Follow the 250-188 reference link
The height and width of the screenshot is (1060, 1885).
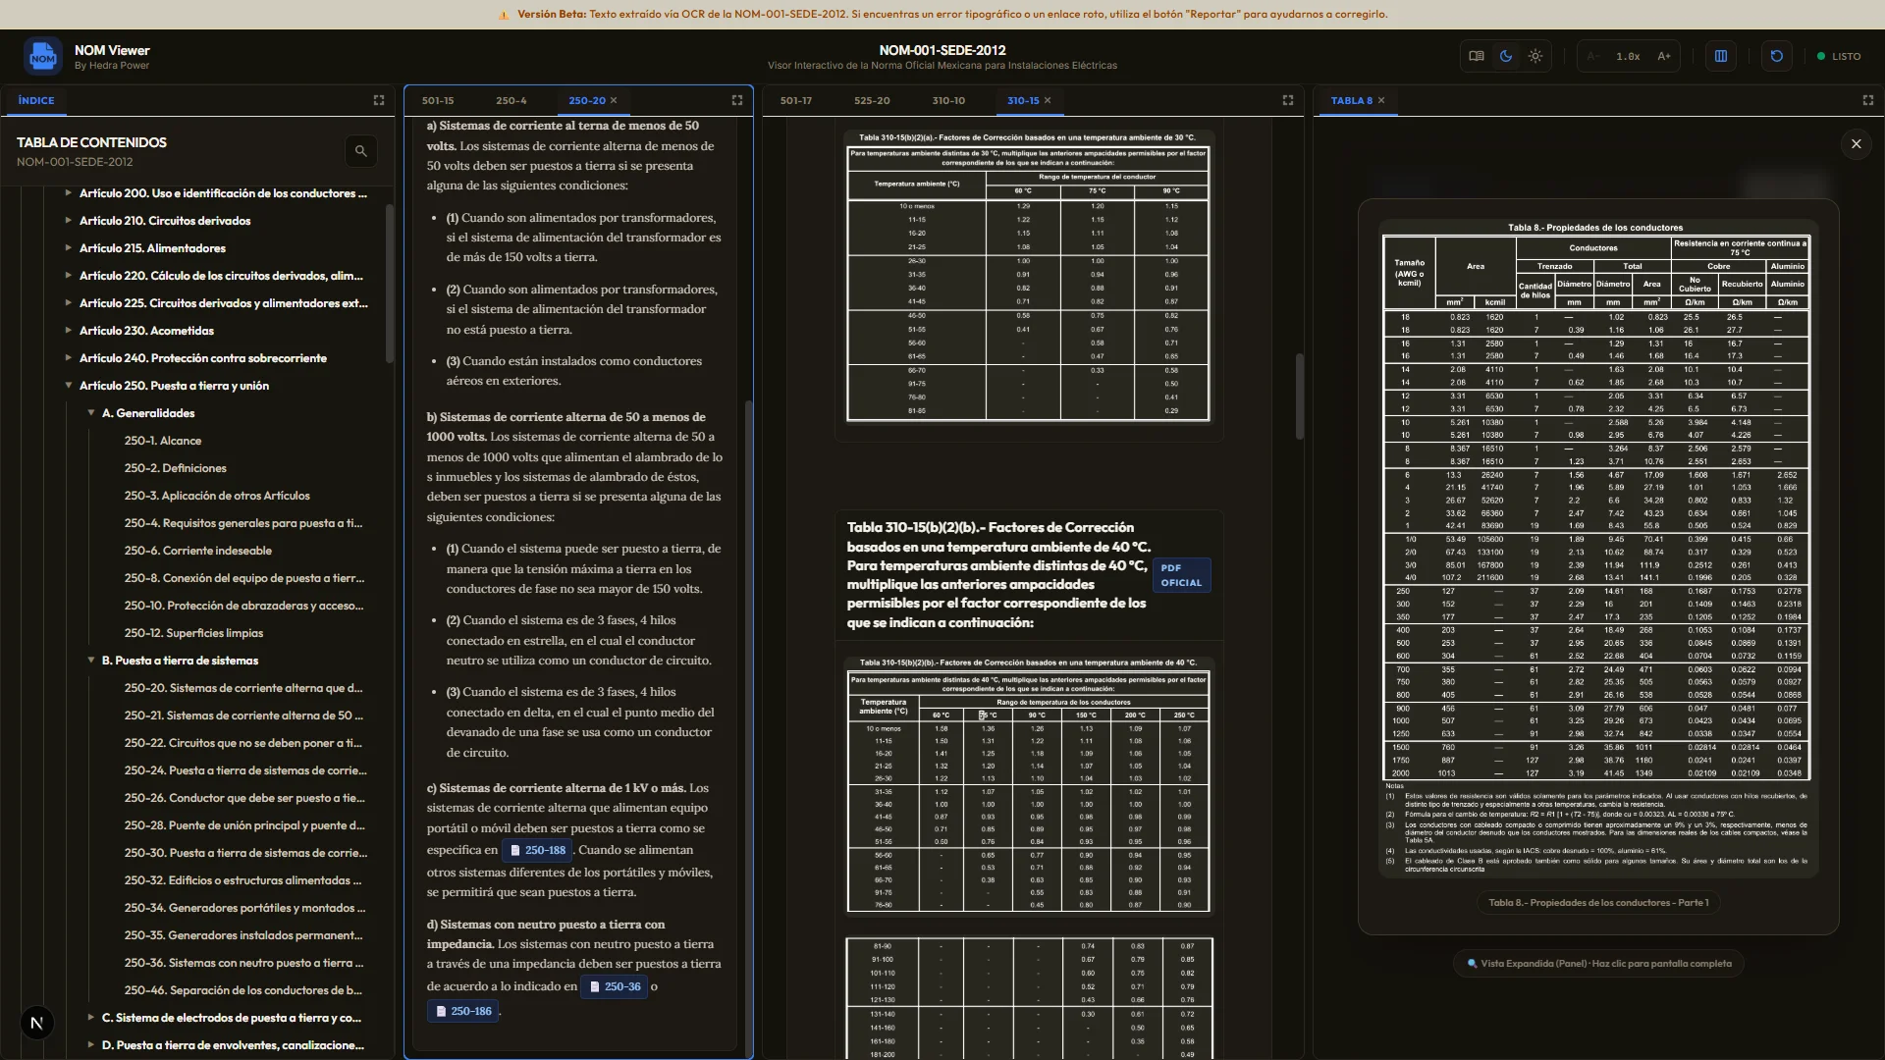tap(537, 850)
